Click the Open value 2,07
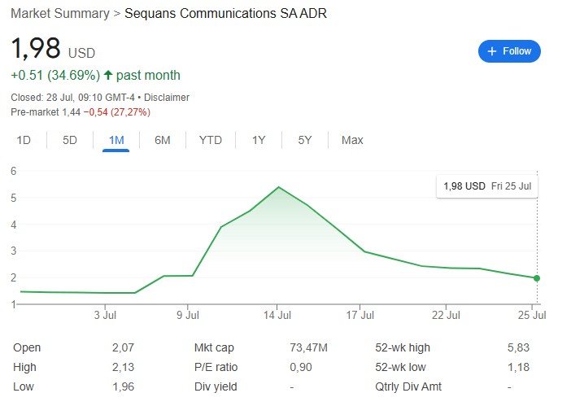The image size is (584, 406). (123, 347)
